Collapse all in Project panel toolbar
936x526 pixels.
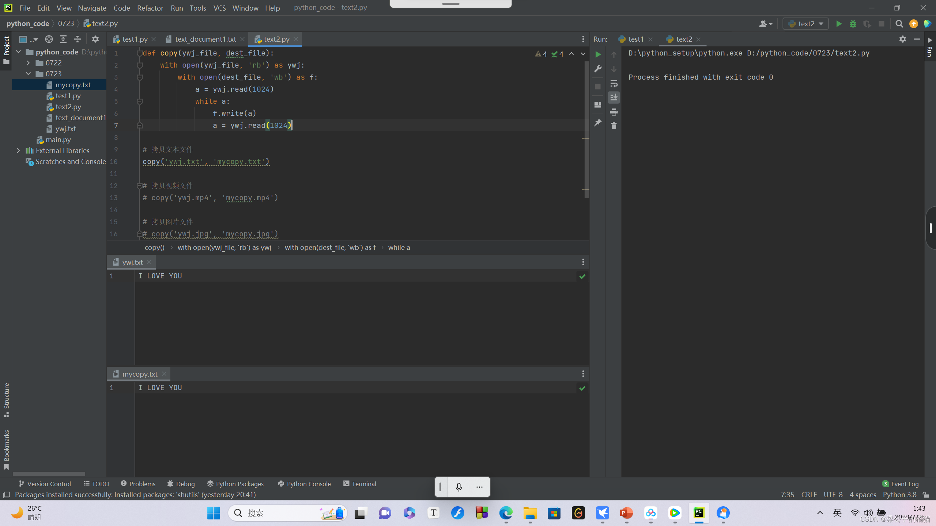click(x=77, y=39)
